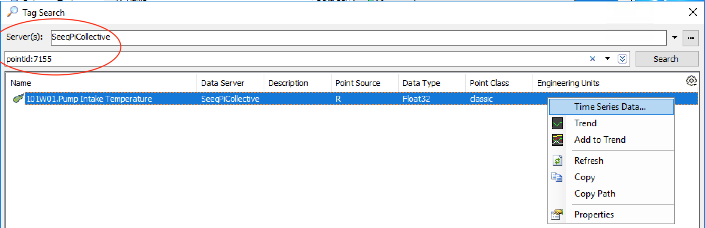705x228 pixels.
Task: Sort by the Name column header
Action: [x=101, y=83]
